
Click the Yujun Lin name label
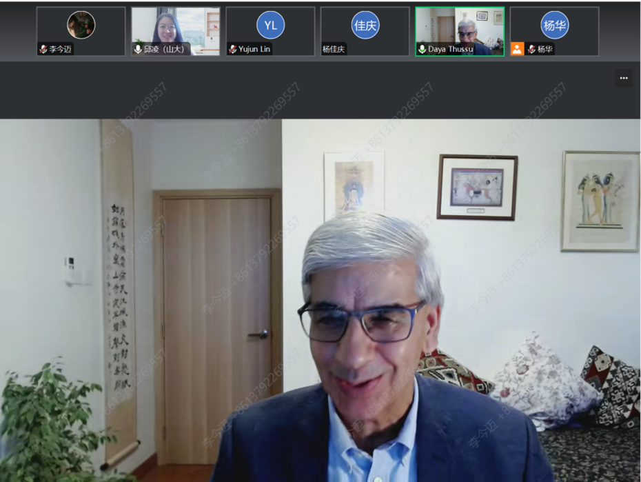[x=254, y=50]
